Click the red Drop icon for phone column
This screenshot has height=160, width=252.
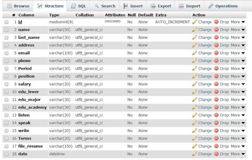pyautogui.click(x=216, y=61)
